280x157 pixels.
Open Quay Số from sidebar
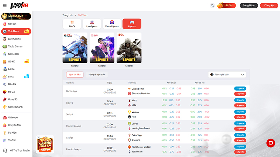coord(16,99)
